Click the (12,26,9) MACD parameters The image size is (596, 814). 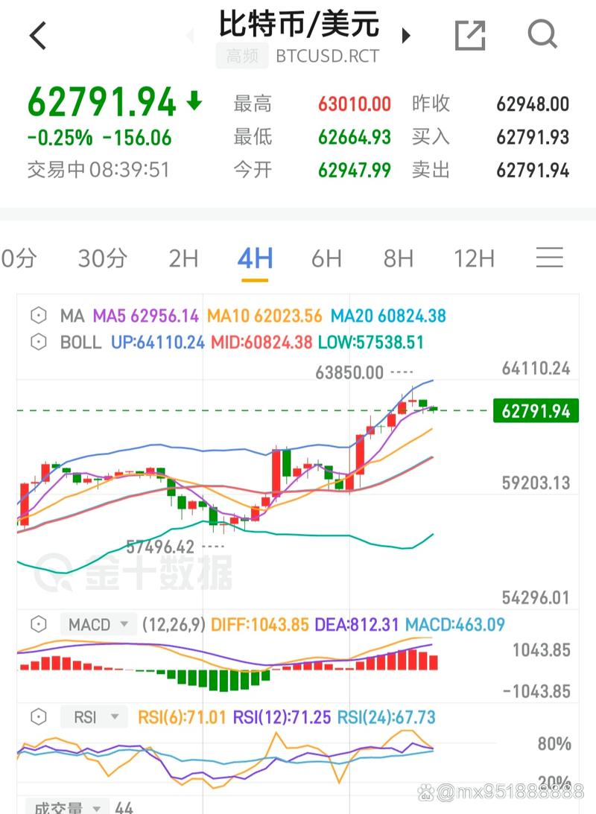(x=174, y=624)
